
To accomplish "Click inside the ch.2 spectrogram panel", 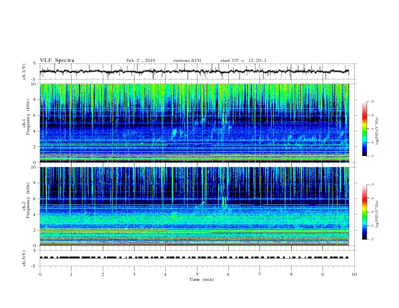I will pos(194,206).
